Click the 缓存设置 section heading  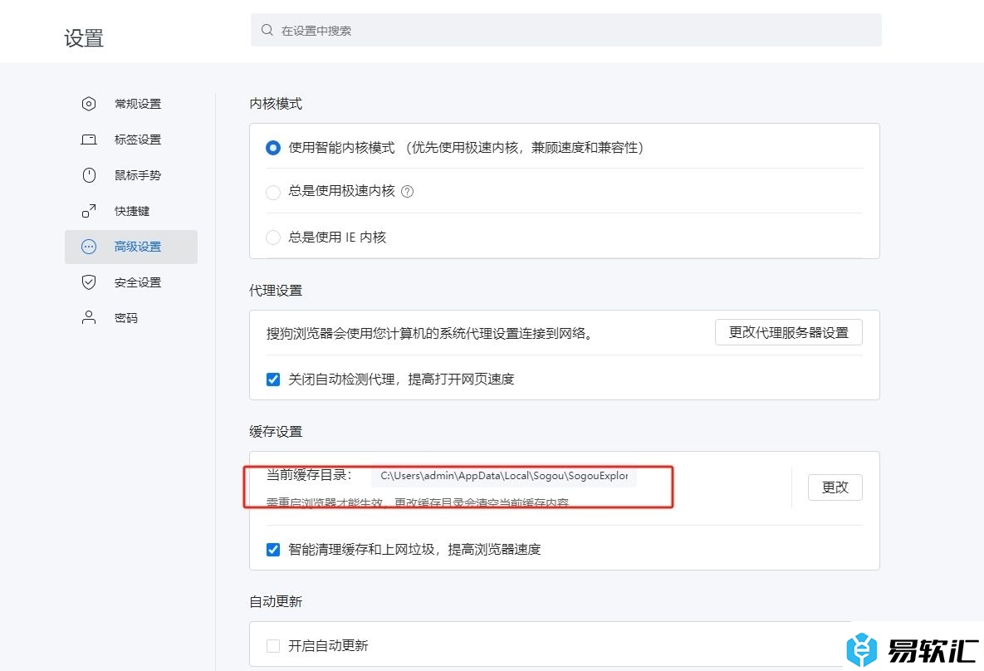[x=276, y=432]
